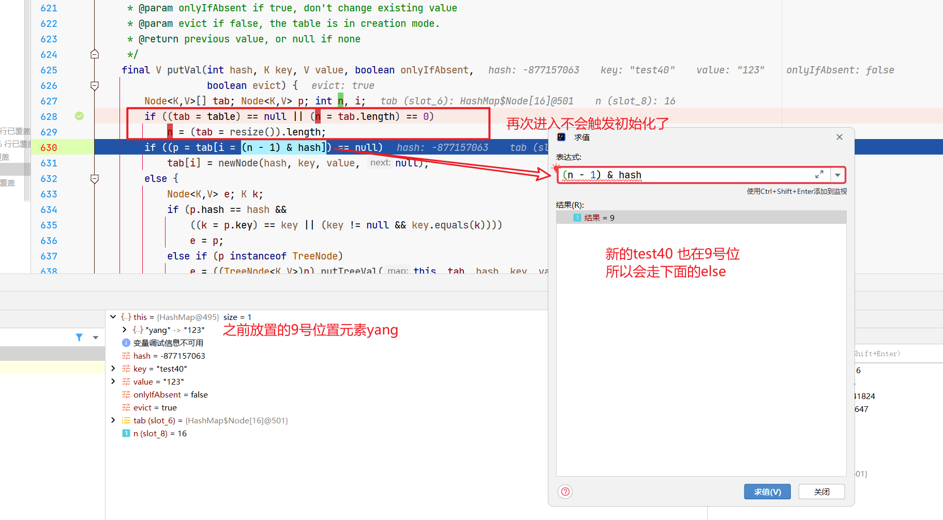This screenshot has height=520, width=943.
Task: Open expression history dropdown
Action: point(837,175)
